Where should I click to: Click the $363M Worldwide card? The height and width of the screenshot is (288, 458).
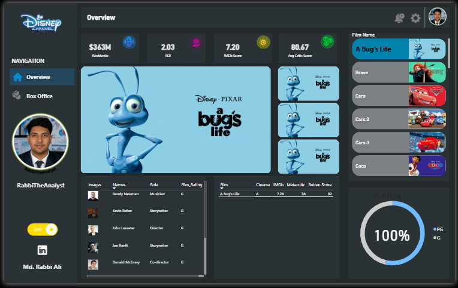(110, 48)
